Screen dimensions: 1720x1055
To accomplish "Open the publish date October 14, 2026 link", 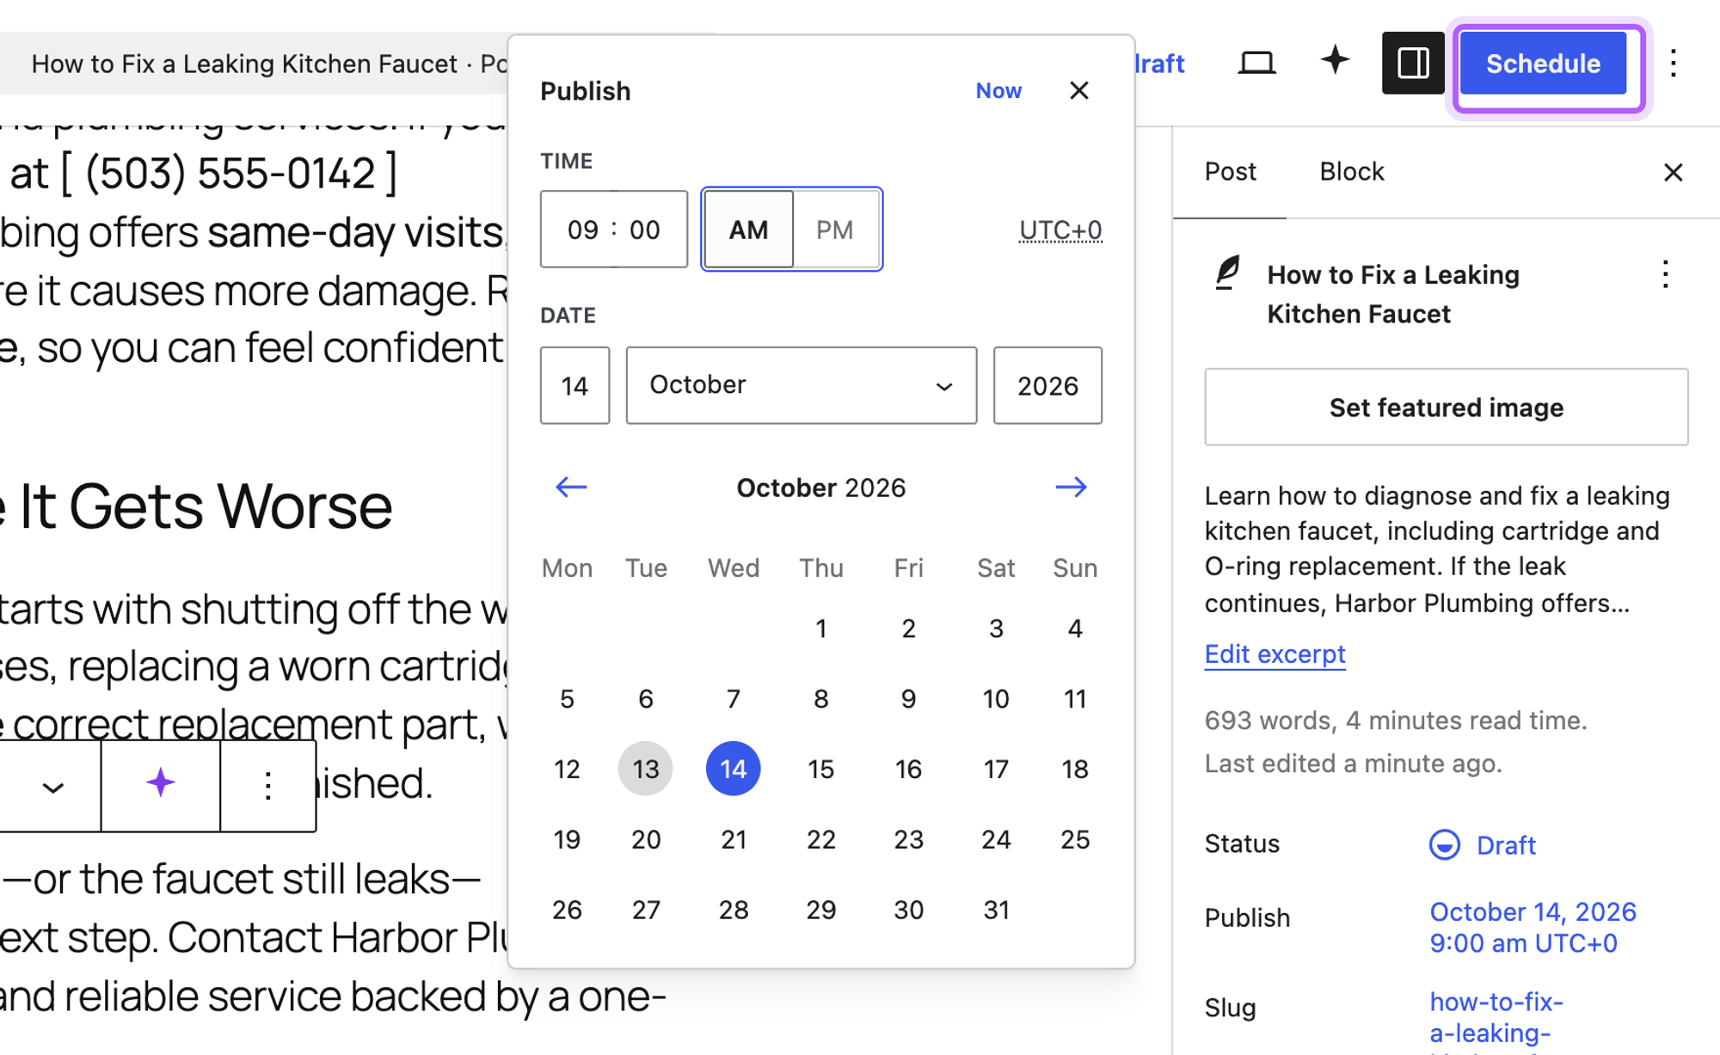I will pos(1533,928).
